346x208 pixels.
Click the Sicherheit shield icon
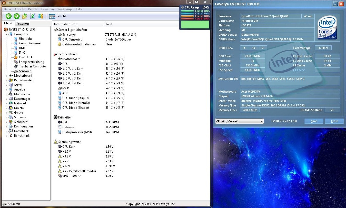(x=11, y=122)
